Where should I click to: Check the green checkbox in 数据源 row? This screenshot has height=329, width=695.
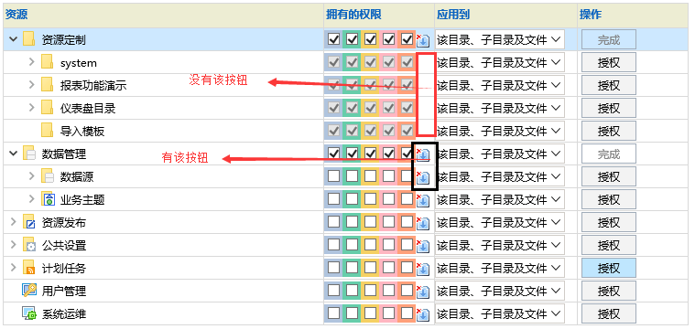352,176
